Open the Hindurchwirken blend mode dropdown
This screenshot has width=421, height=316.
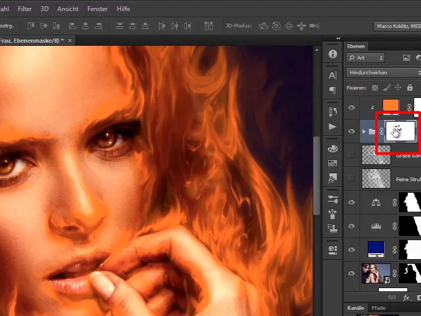(384, 73)
